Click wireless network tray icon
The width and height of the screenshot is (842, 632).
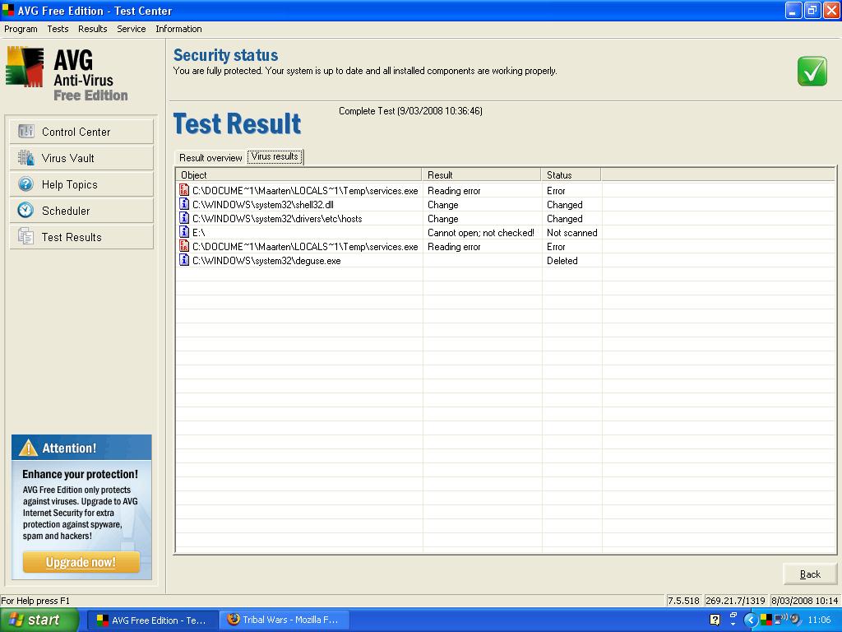click(781, 619)
